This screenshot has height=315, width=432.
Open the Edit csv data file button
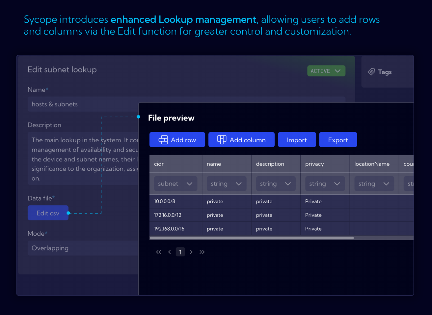pos(48,213)
